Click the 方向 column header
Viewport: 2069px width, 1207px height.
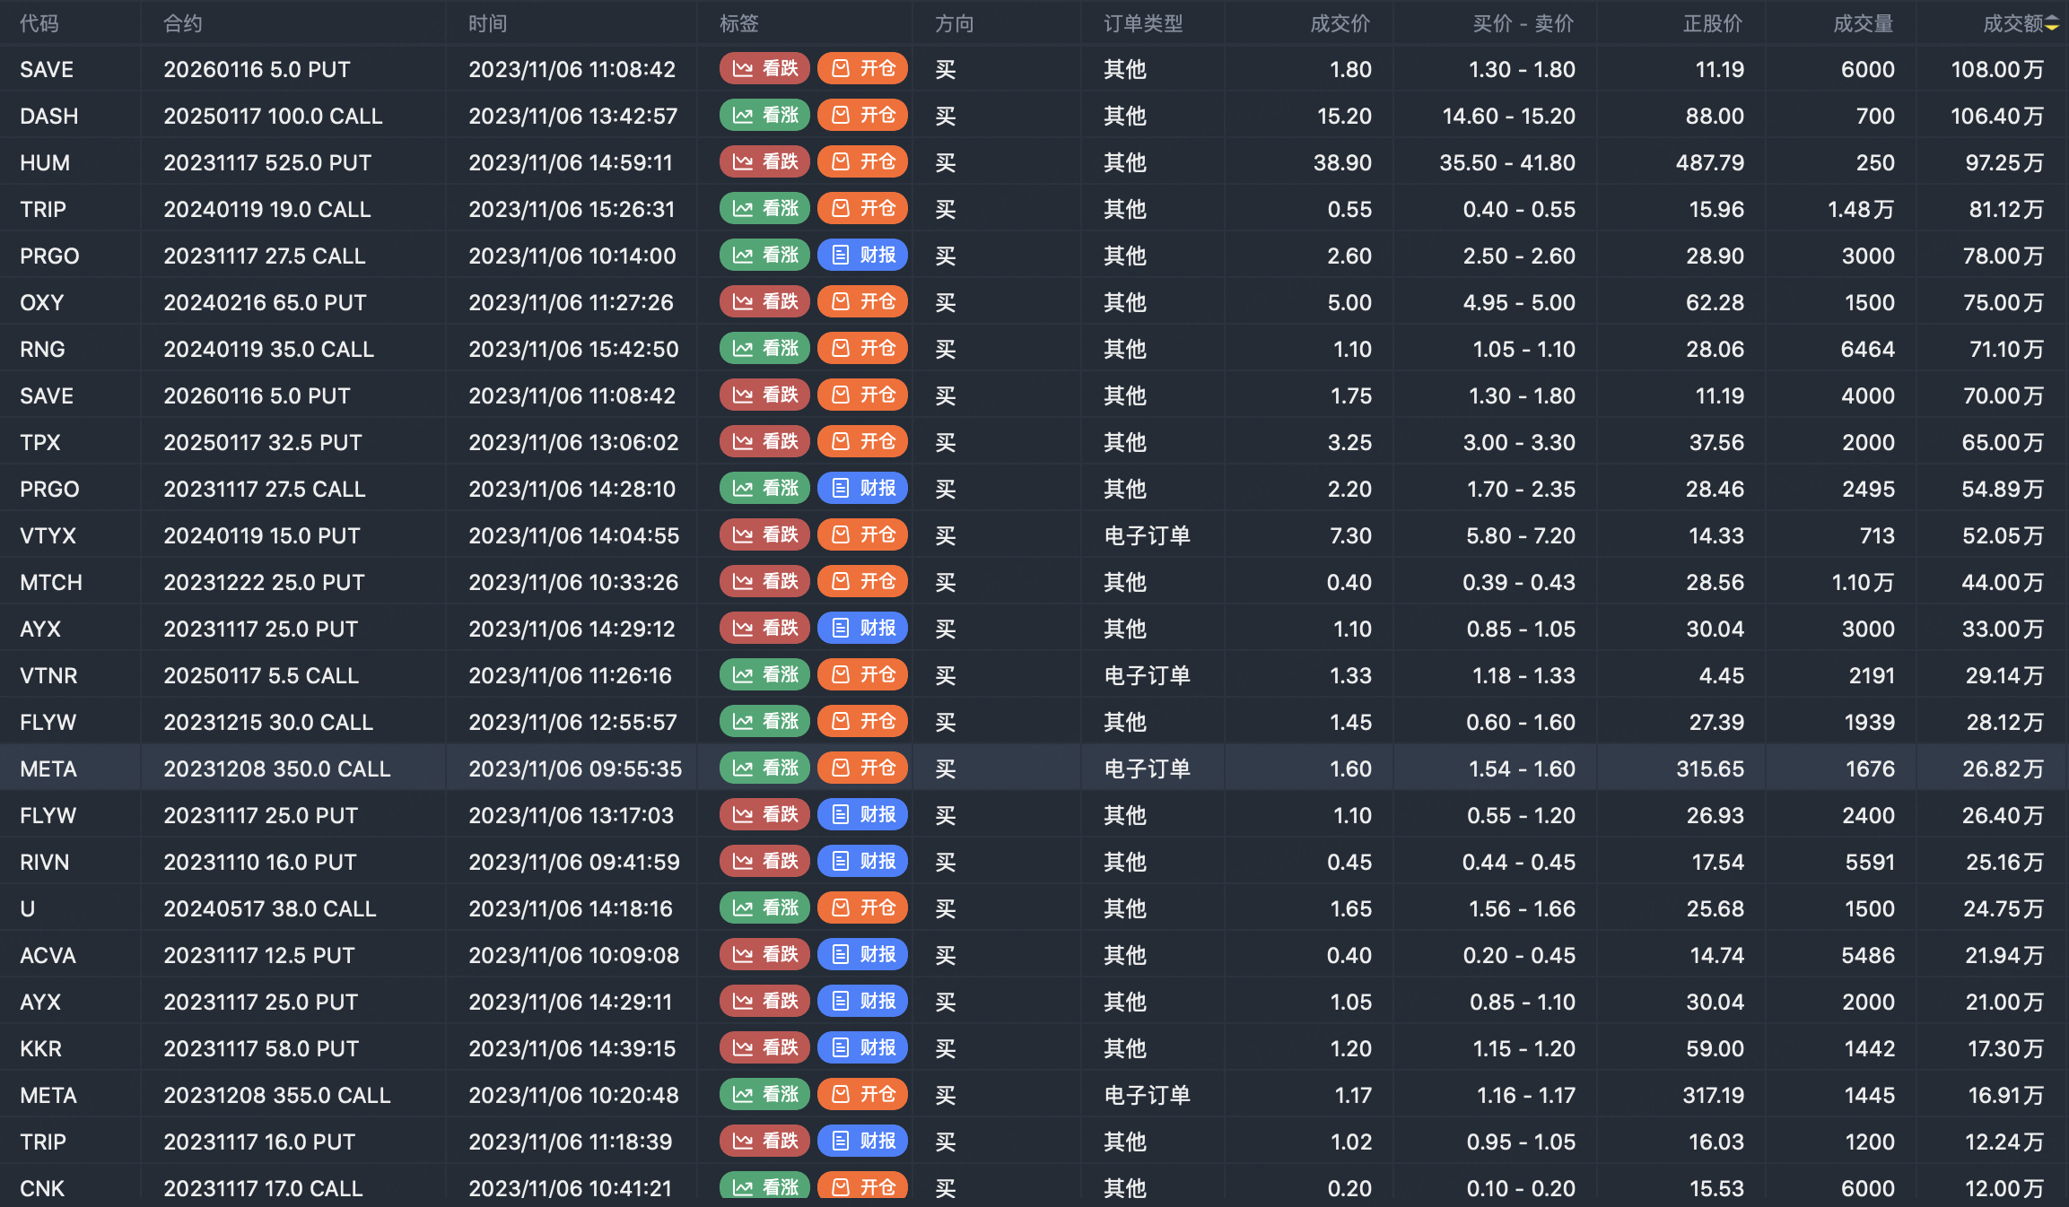[955, 23]
